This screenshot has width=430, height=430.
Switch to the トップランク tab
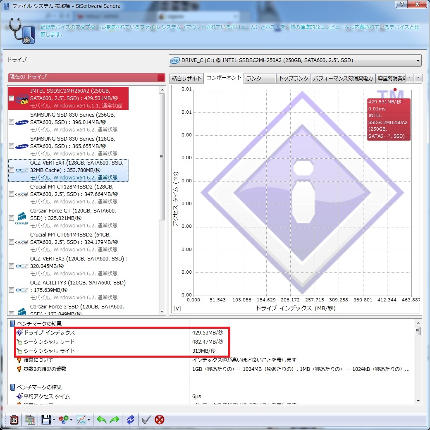(294, 79)
